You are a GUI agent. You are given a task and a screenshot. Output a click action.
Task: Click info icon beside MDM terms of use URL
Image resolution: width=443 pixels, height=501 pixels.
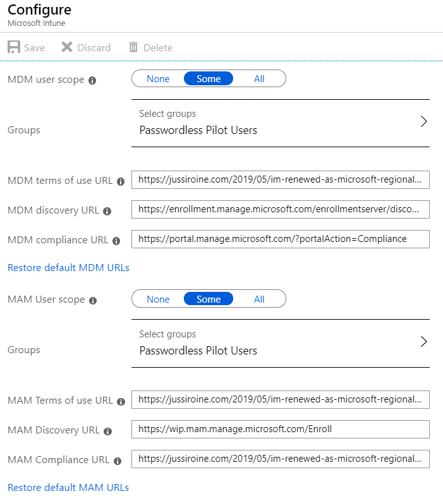[121, 181]
